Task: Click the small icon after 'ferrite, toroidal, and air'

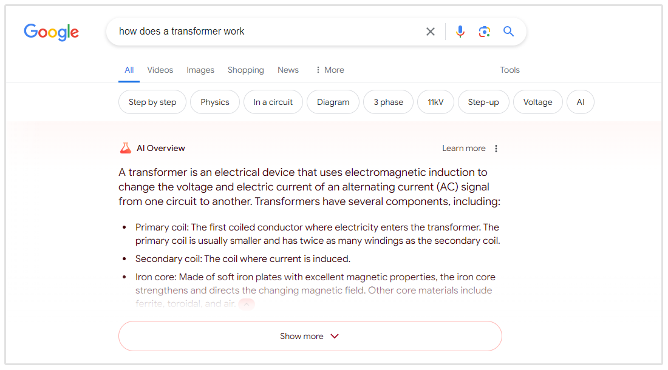Action: tap(246, 304)
